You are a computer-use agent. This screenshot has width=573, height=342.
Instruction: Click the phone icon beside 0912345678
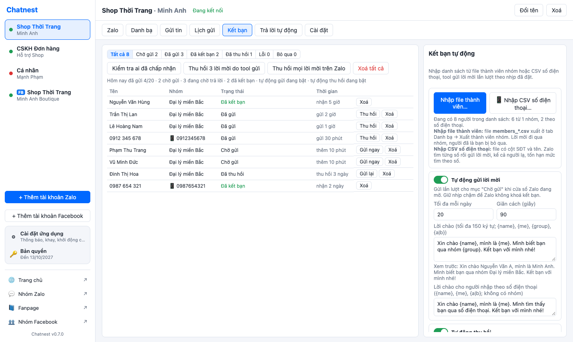(172, 138)
